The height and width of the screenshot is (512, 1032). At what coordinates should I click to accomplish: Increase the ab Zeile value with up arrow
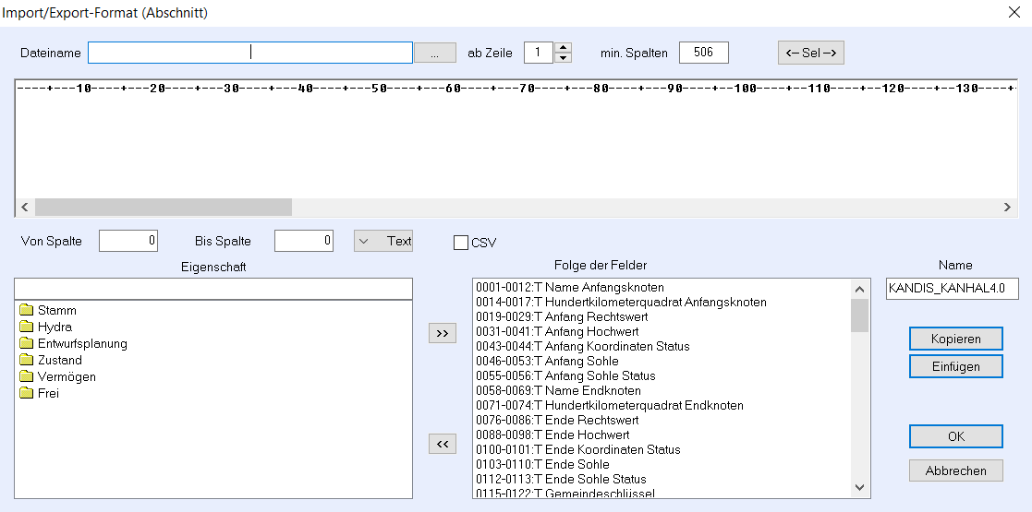click(x=564, y=48)
